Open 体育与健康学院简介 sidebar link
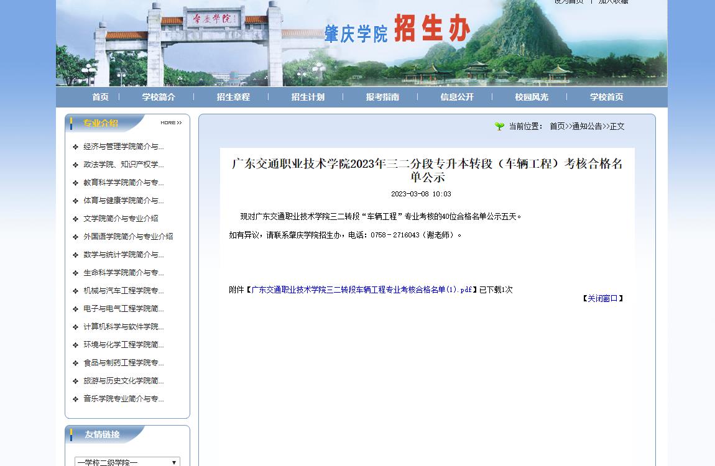Image resolution: width=715 pixels, height=466 pixels. point(124,201)
